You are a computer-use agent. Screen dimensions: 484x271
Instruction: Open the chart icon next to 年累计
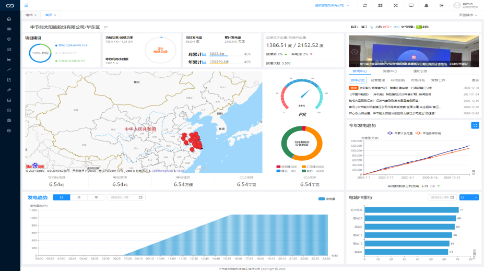tap(204, 62)
